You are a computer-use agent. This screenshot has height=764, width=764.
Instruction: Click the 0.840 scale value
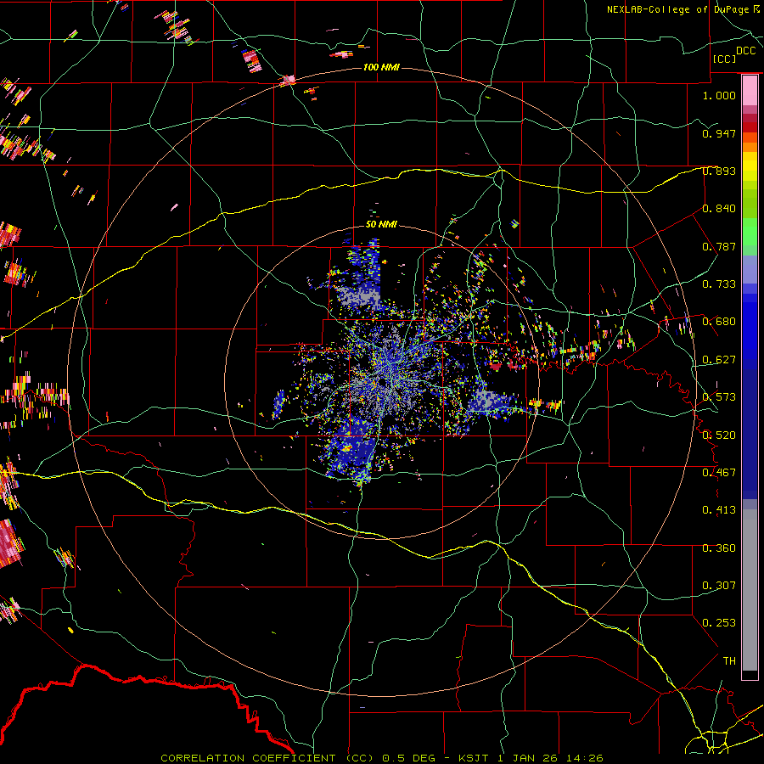[719, 209]
